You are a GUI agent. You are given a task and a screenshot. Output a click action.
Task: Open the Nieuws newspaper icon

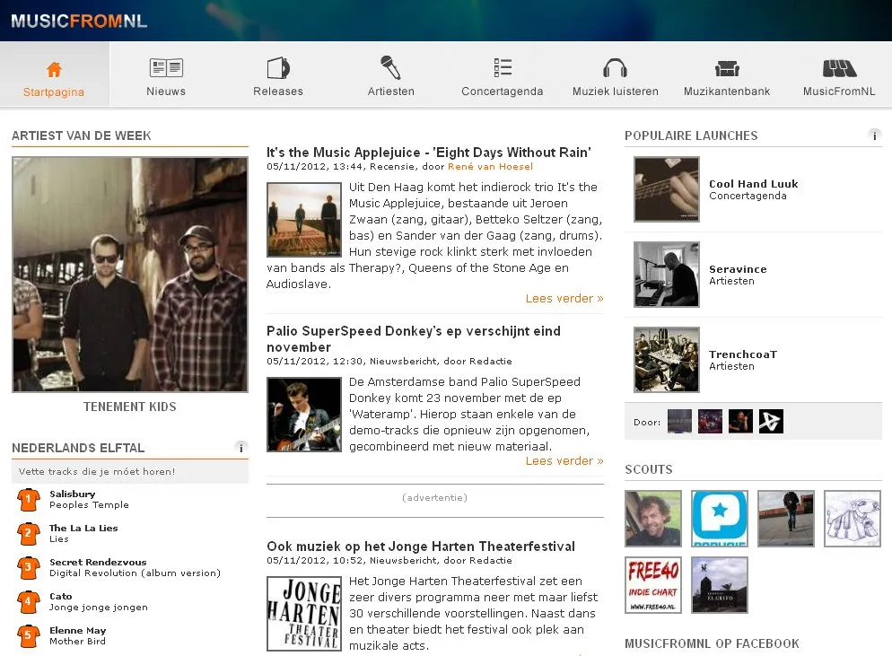tap(166, 68)
